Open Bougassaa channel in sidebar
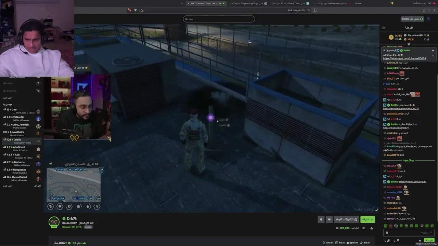Image resolution: width=438 pixels, height=246 pixels. (x=22, y=171)
